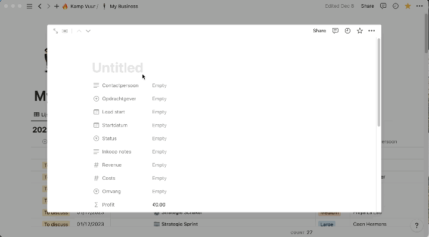Click Share in the top window bar
This screenshot has width=429, height=237.
(x=367, y=6)
